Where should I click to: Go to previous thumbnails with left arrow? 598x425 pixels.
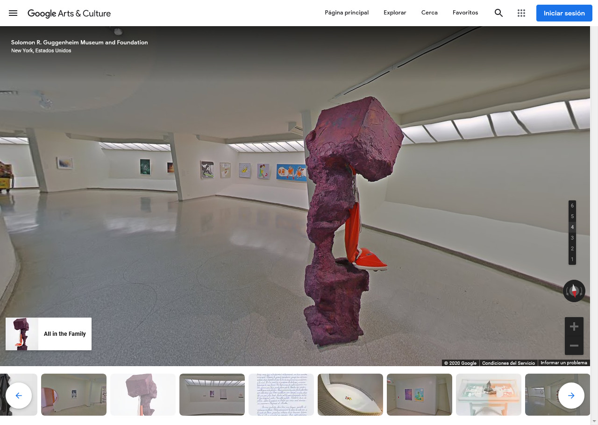tap(19, 396)
